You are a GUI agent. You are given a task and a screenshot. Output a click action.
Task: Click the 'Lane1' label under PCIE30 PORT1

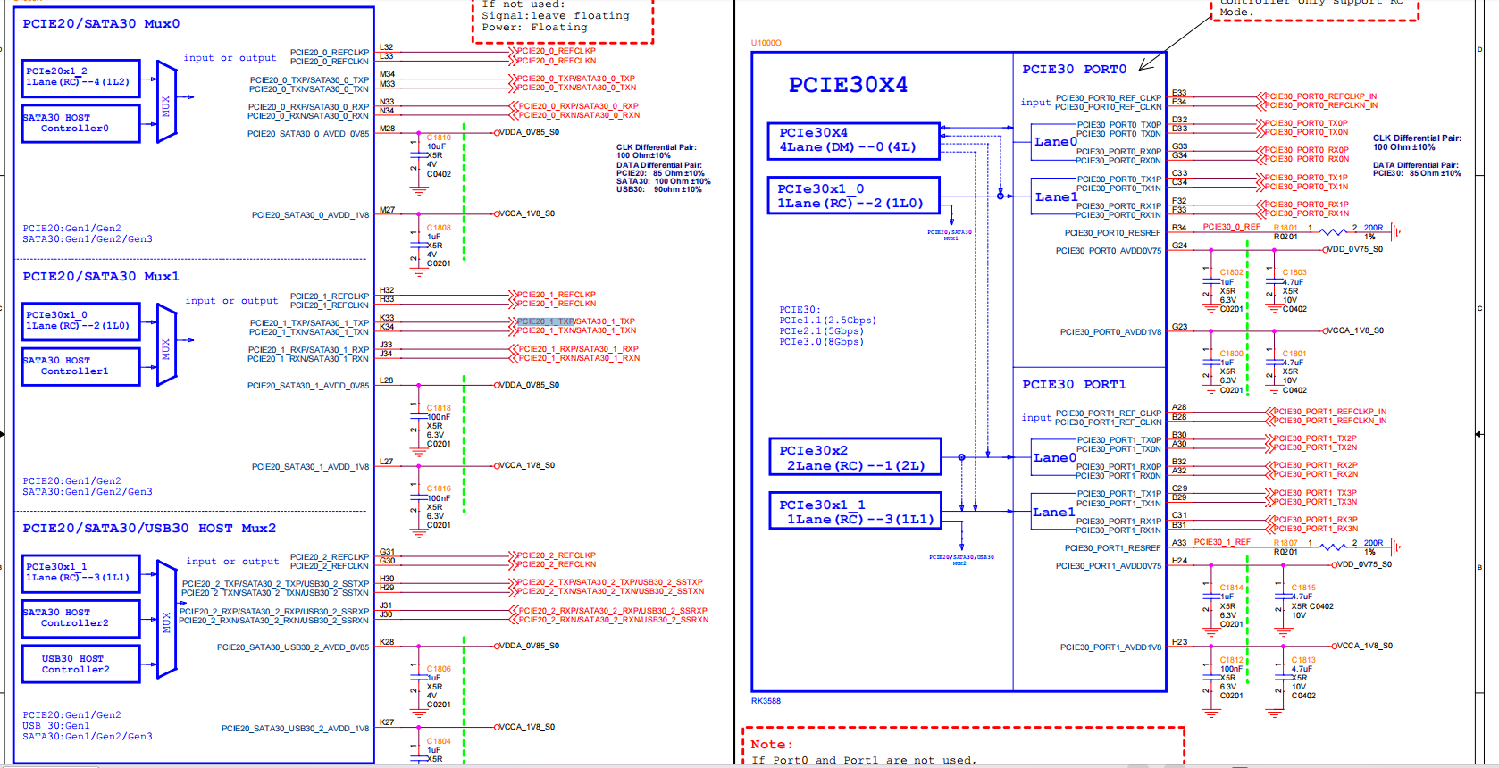tap(1054, 513)
